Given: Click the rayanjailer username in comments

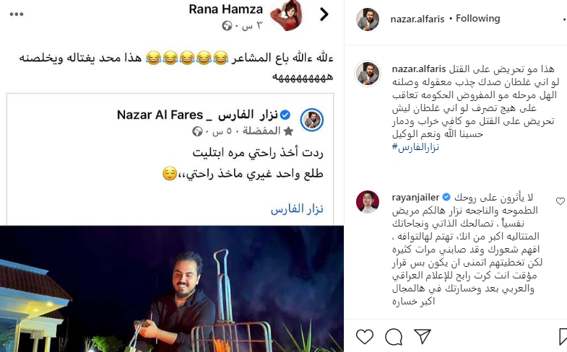Looking at the screenshot, I should tap(415, 197).
